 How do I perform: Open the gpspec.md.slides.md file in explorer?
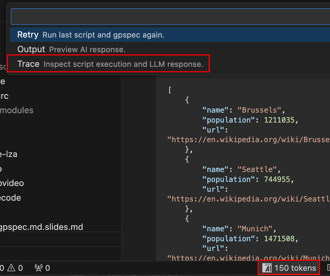pos(41,227)
